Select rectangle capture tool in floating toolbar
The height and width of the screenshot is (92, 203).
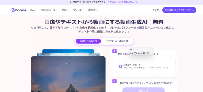tap(132, 53)
